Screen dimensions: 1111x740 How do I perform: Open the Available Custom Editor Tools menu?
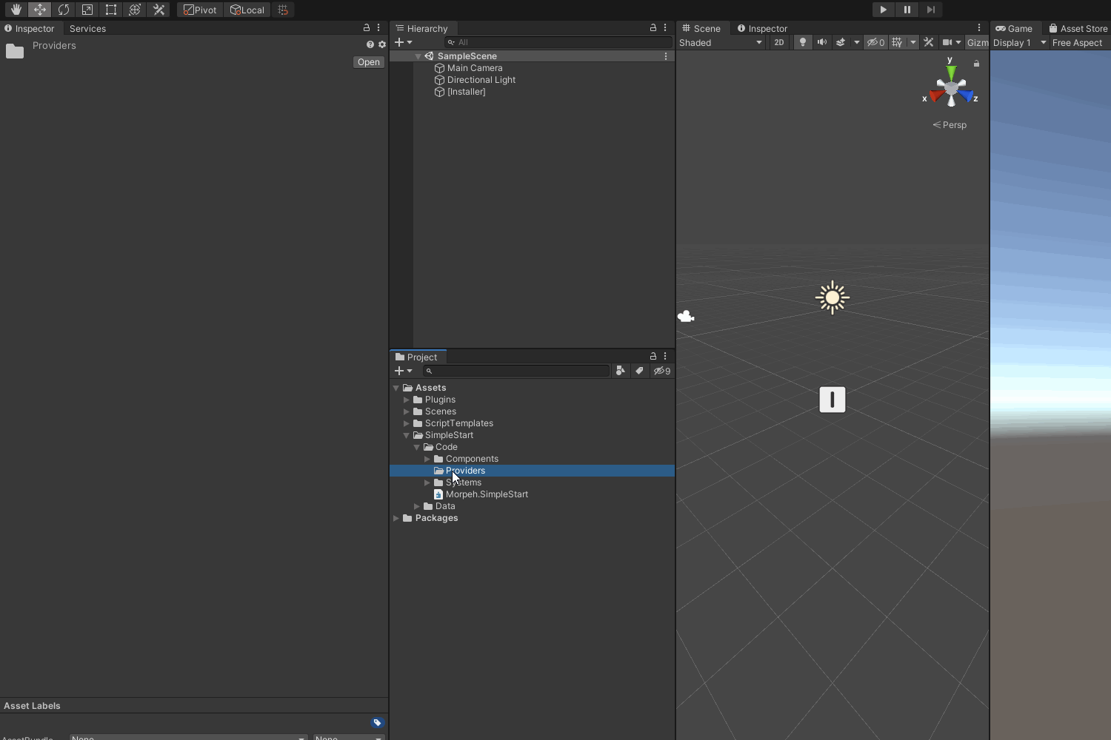click(159, 10)
